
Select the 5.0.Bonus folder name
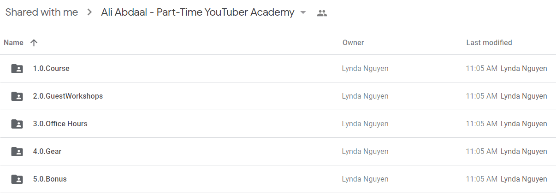[50, 179]
